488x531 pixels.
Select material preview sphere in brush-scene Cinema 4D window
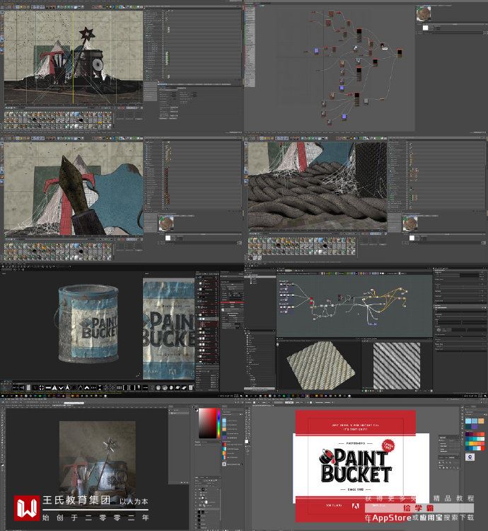[166, 223]
